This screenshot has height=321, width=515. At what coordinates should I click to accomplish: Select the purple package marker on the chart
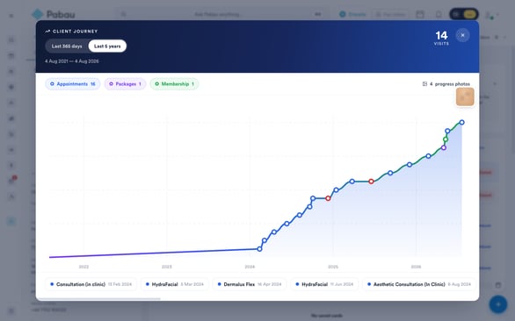coord(444,148)
